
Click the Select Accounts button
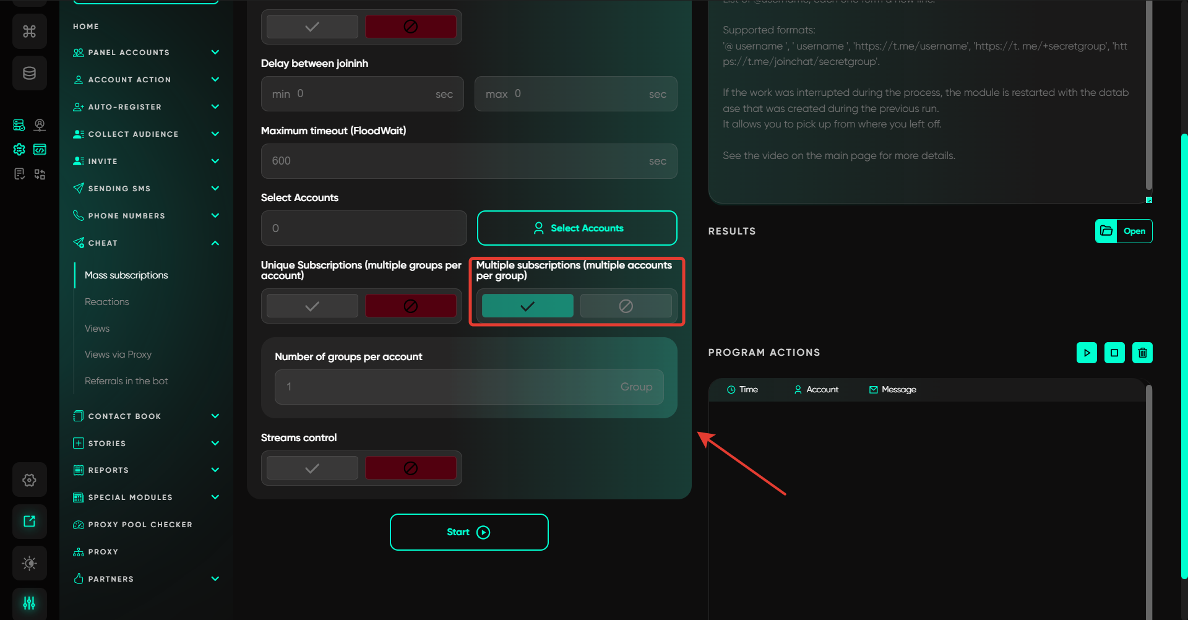577,228
